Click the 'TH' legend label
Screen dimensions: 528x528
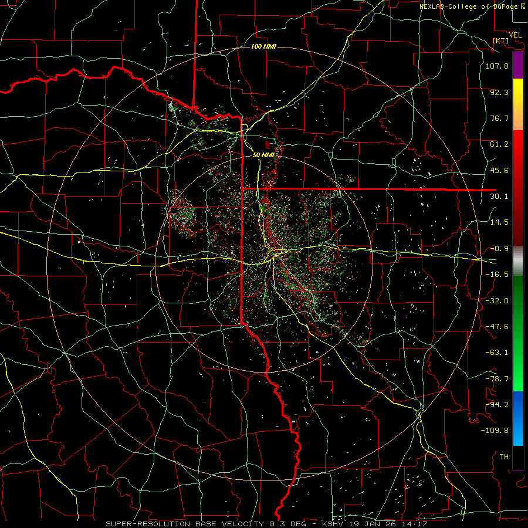(x=504, y=457)
